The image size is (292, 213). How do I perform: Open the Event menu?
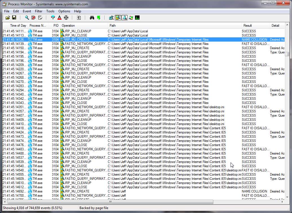pyautogui.click(x=27, y=11)
